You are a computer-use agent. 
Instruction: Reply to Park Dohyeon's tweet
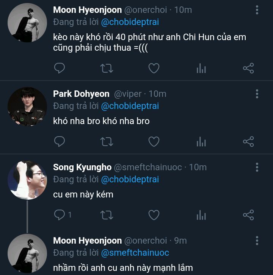click(x=60, y=142)
